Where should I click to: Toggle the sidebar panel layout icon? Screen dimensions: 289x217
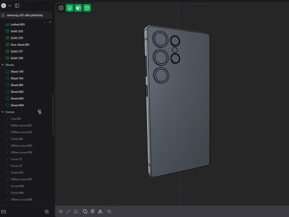click(17, 5)
